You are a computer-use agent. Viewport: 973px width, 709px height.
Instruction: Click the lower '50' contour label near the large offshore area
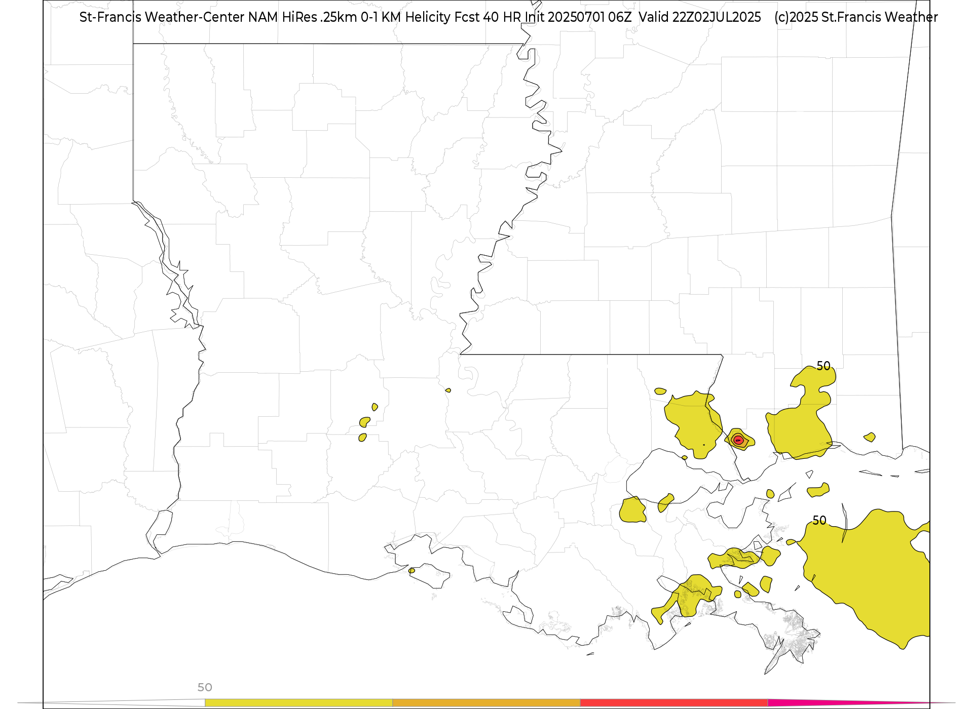tap(819, 520)
